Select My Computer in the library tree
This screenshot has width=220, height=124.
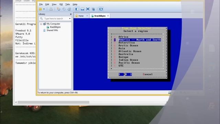tap(53, 24)
